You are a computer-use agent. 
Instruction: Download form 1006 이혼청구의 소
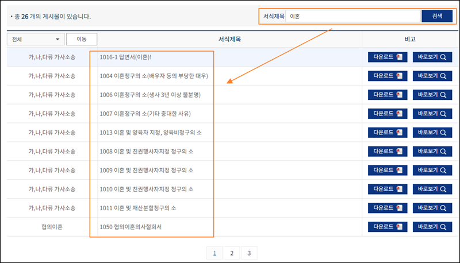[x=388, y=95]
